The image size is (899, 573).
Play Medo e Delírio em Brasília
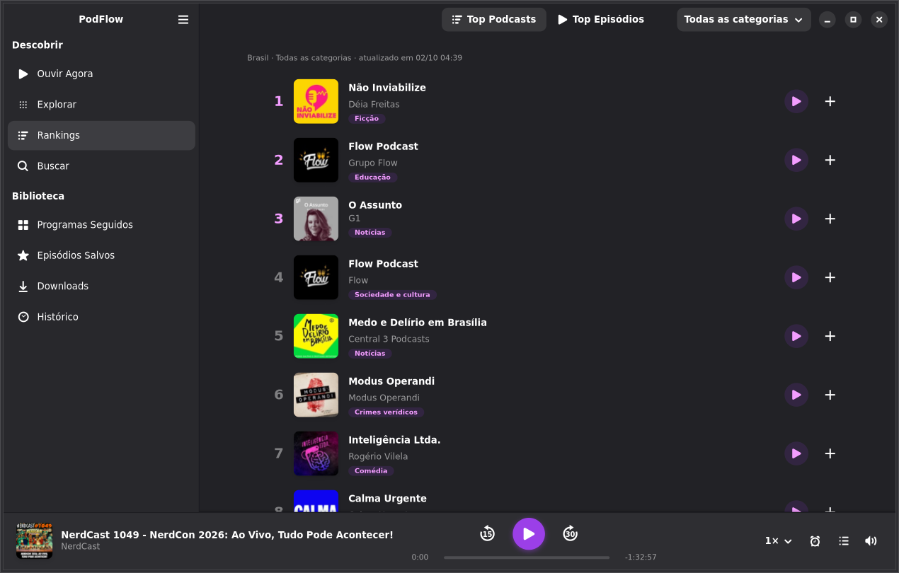(796, 336)
